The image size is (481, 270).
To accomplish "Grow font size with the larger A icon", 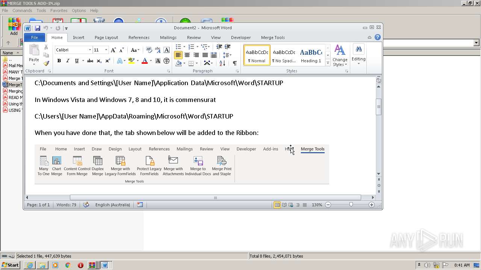I will tap(113, 50).
